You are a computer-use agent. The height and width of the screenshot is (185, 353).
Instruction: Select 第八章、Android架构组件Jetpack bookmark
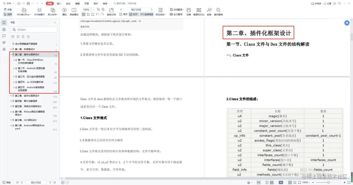click(x=30, y=127)
